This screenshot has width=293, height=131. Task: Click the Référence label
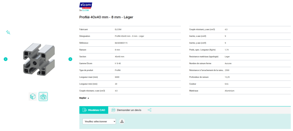coord(84,43)
